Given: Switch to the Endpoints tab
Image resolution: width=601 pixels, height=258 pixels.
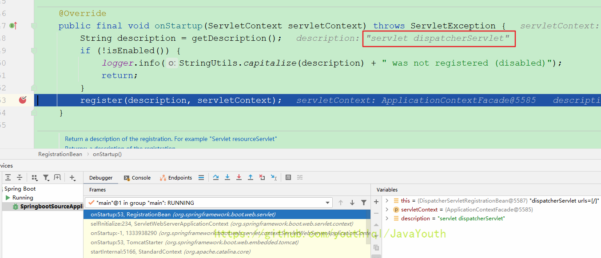Looking at the screenshot, I should (x=176, y=178).
